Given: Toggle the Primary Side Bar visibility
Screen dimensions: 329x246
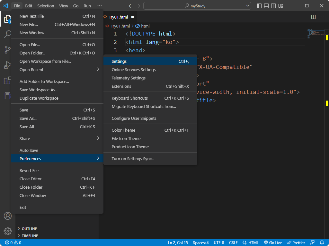Looking at the screenshot, I should (x=259, y=5).
